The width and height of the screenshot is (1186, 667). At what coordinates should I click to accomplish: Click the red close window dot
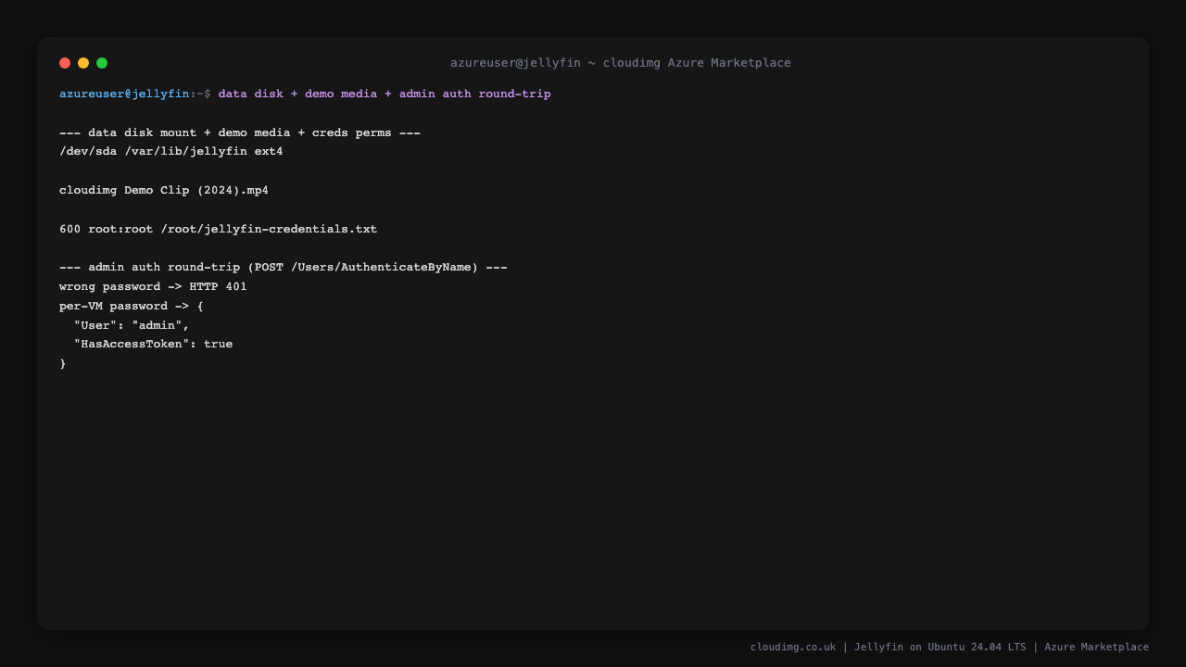point(65,63)
